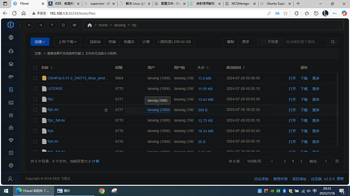Screen dimensions: 350x196
Task: Focus the search in current directory field
Action: click(x=305, y=42)
